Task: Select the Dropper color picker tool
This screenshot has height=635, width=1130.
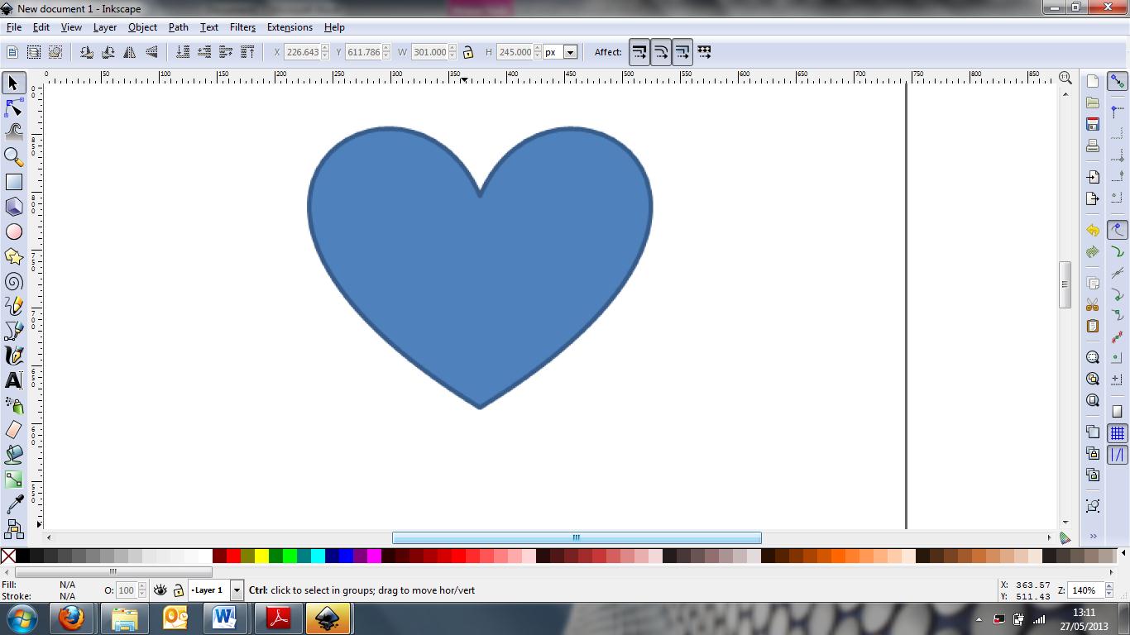Action: [13, 504]
